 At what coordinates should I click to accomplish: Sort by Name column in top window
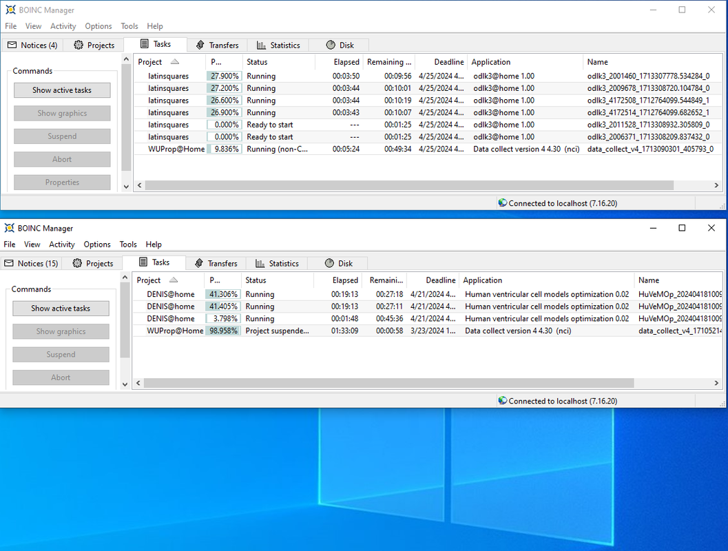pyautogui.click(x=652, y=62)
